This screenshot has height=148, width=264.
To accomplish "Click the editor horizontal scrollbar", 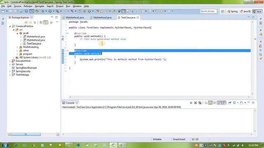I will click(x=160, y=97).
